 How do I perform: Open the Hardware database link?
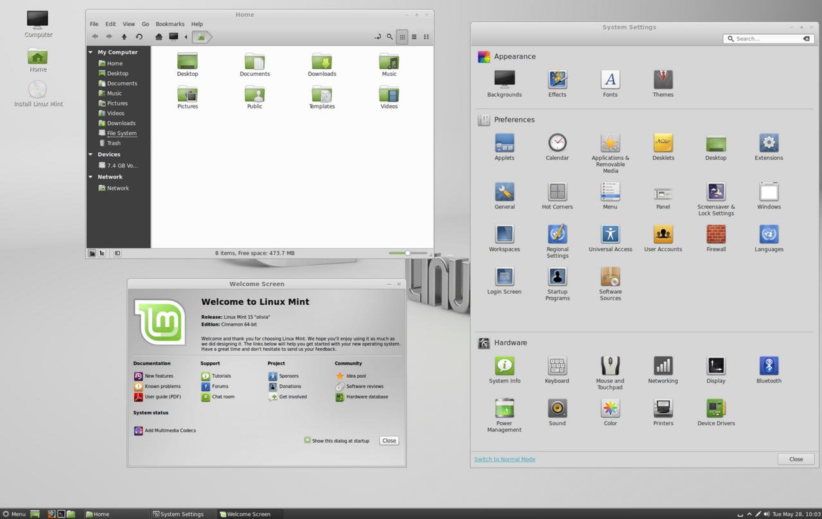pos(362,396)
